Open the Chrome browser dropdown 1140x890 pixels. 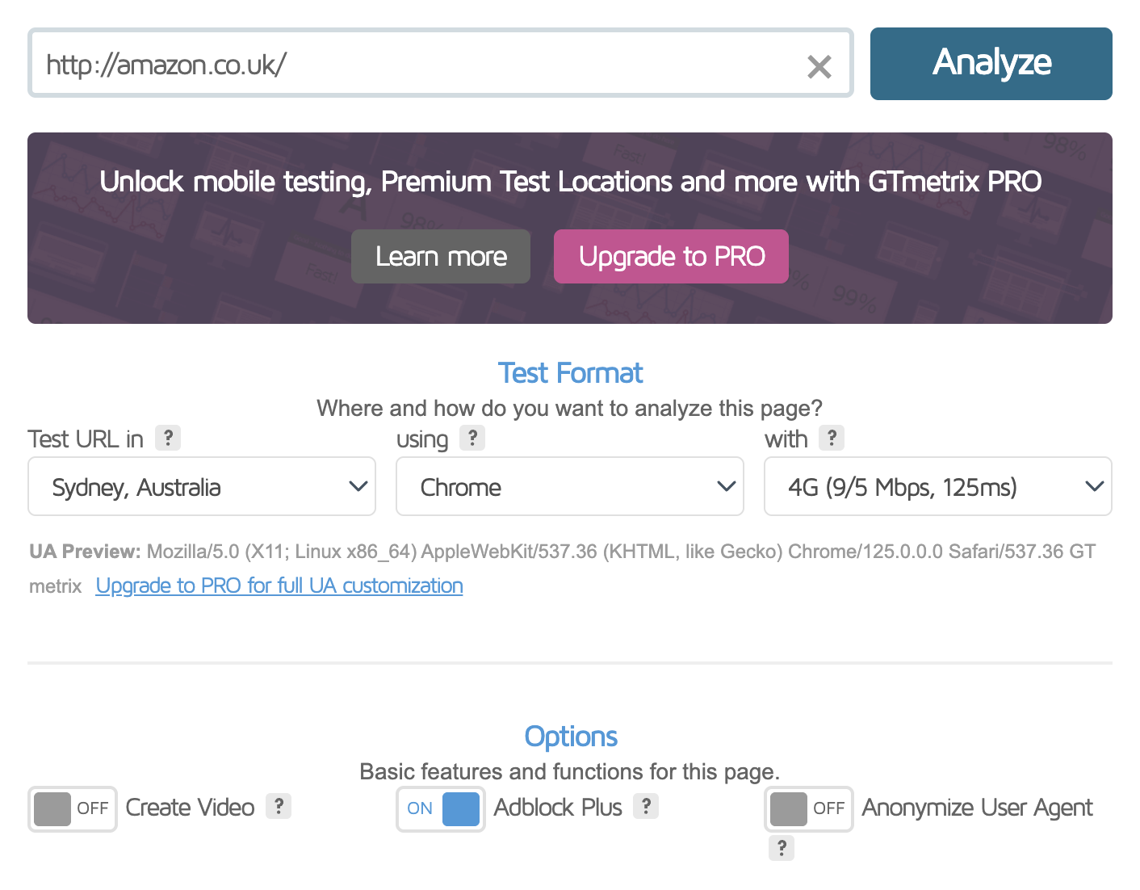[570, 486]
